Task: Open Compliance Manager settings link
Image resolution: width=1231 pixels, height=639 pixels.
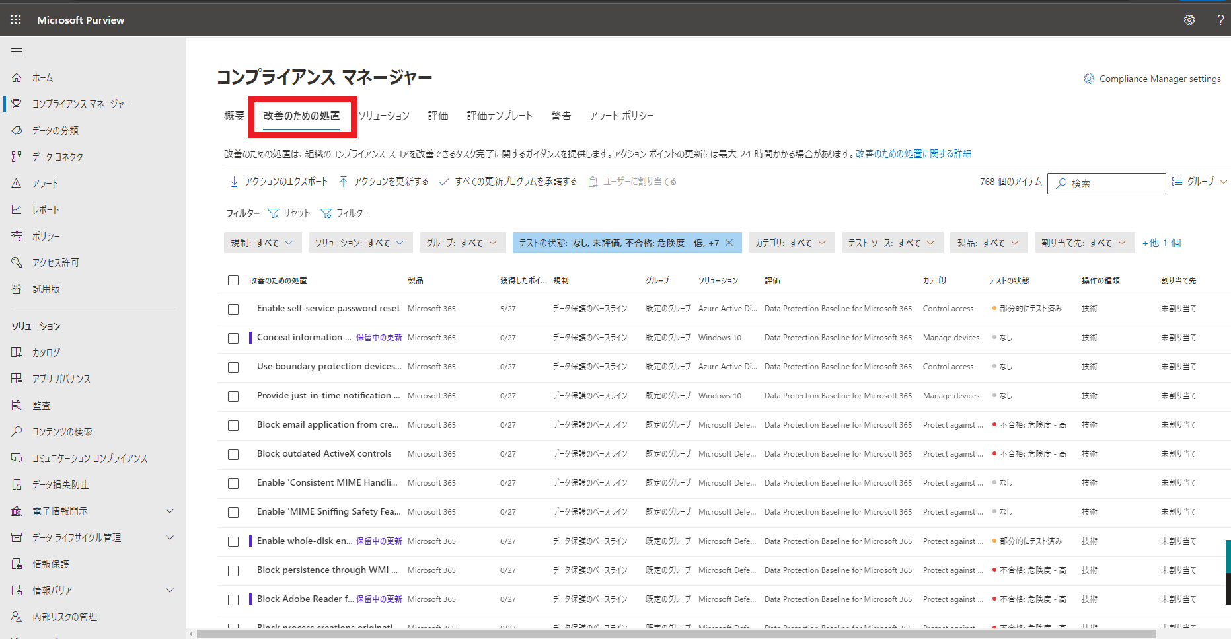Action: (x=1152, y=79)
